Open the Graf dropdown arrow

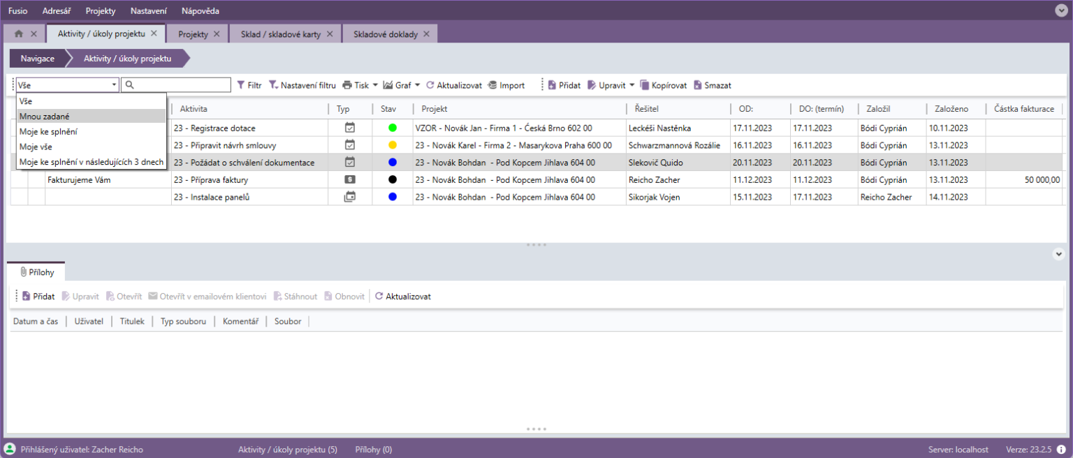point(417,85)
